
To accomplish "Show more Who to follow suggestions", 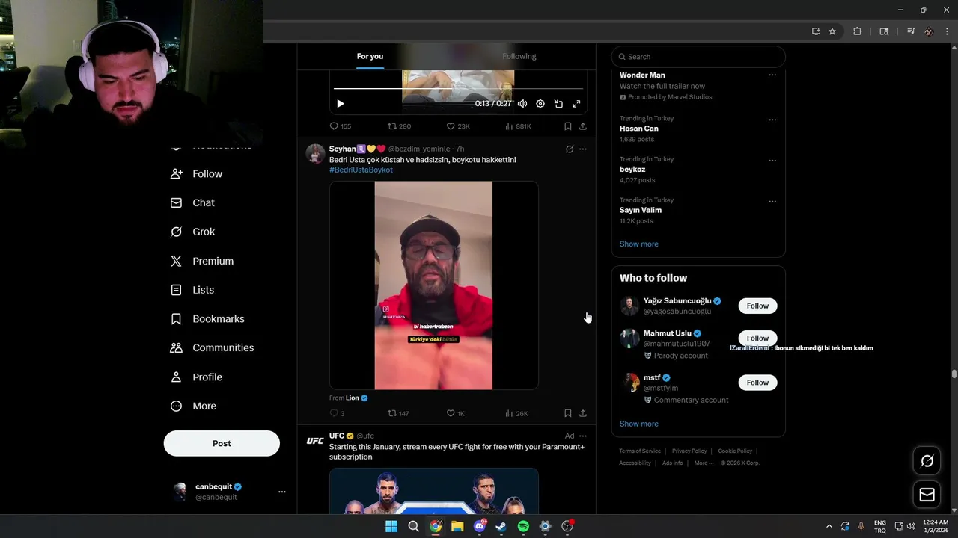I will coord(638,424).
